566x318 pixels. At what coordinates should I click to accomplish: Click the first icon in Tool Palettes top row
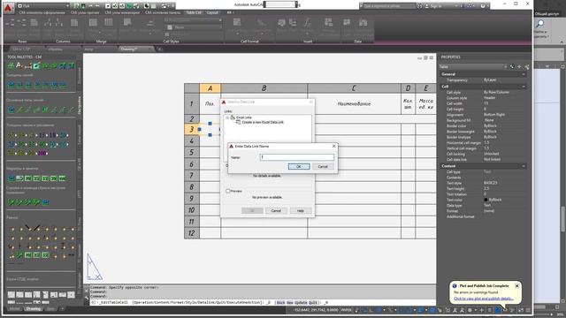pos(11,65)
